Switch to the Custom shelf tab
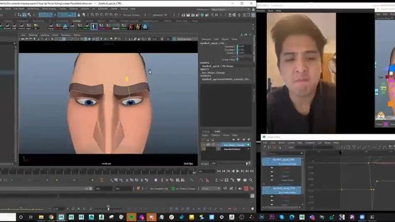The height and width of the screenshot is (222, 395). point(77,21)
